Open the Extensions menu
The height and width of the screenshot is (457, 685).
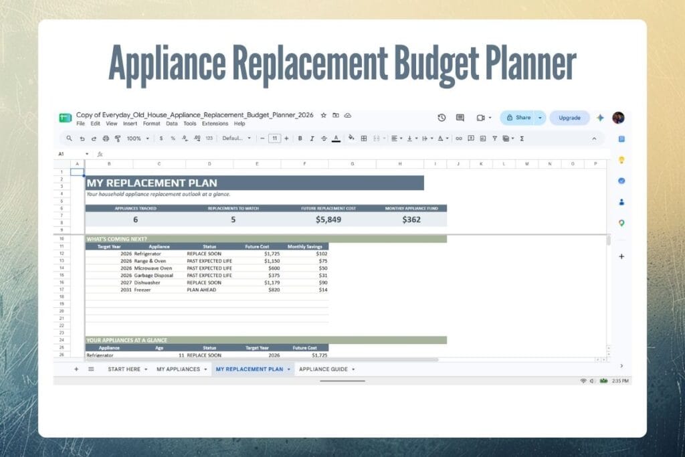click(215, 124)
